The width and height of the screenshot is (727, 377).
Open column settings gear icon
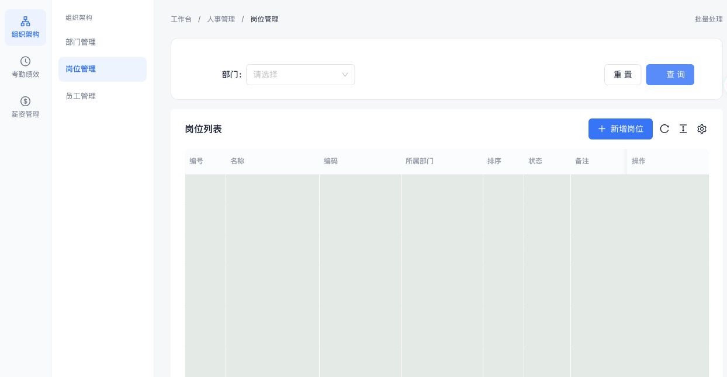(702, 129)
